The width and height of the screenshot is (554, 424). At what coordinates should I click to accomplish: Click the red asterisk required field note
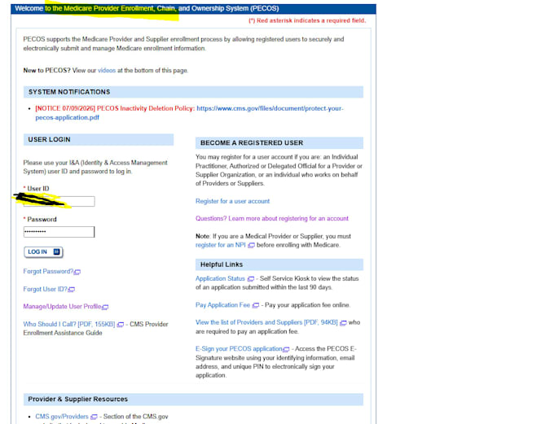click(x=307, y=20)
